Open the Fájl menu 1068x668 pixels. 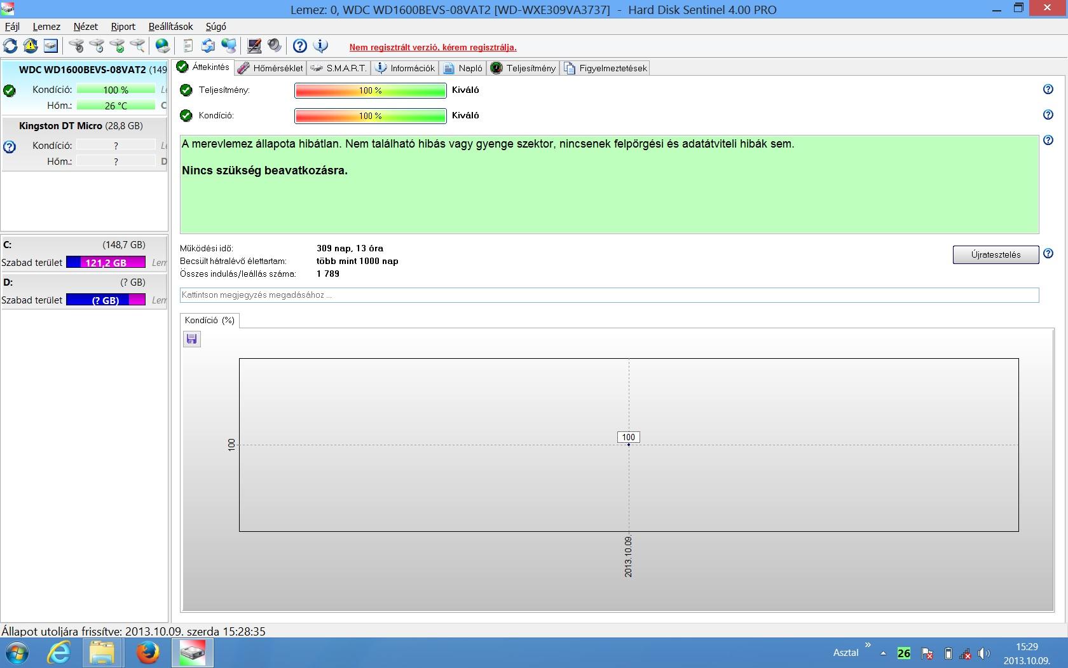point(12,27)
